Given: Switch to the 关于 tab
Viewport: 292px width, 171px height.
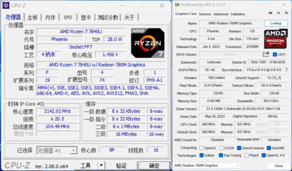Looking at the screenshot, I should 129,17.
